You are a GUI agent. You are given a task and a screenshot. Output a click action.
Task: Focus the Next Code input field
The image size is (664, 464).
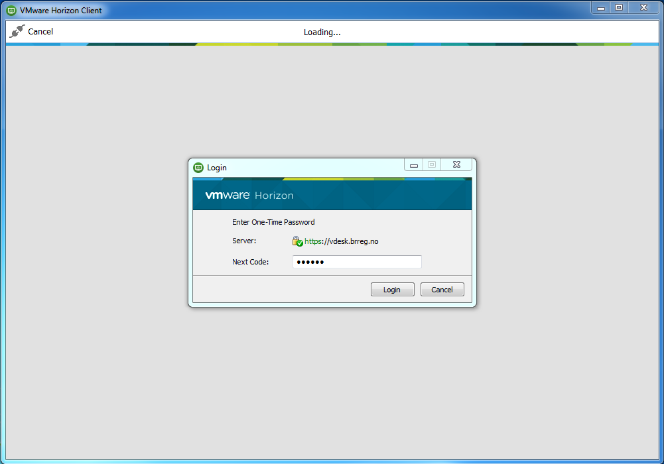pos(357,262)
